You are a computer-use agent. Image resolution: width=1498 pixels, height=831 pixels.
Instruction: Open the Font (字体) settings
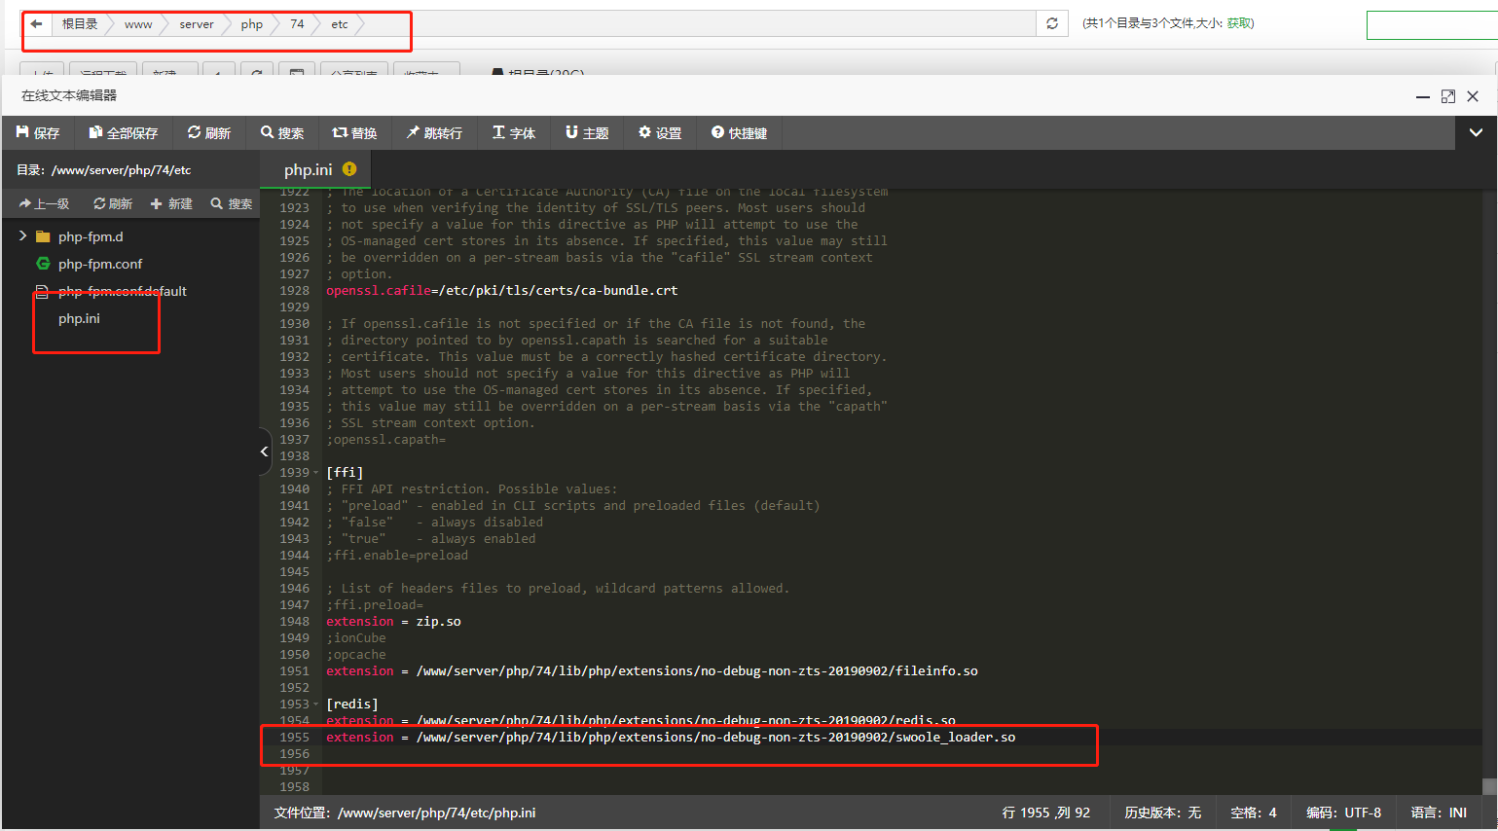(x=514, y=133)
